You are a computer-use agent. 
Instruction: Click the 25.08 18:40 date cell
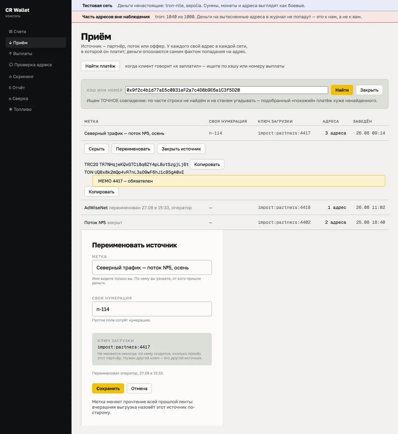click(x=371, y=222)
